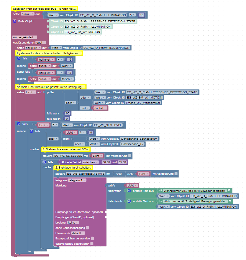Open gear icon on falls Aktuelle Zeit block
Image resolution: width=246 pixels, height=260 pixels.
[44, 162]
